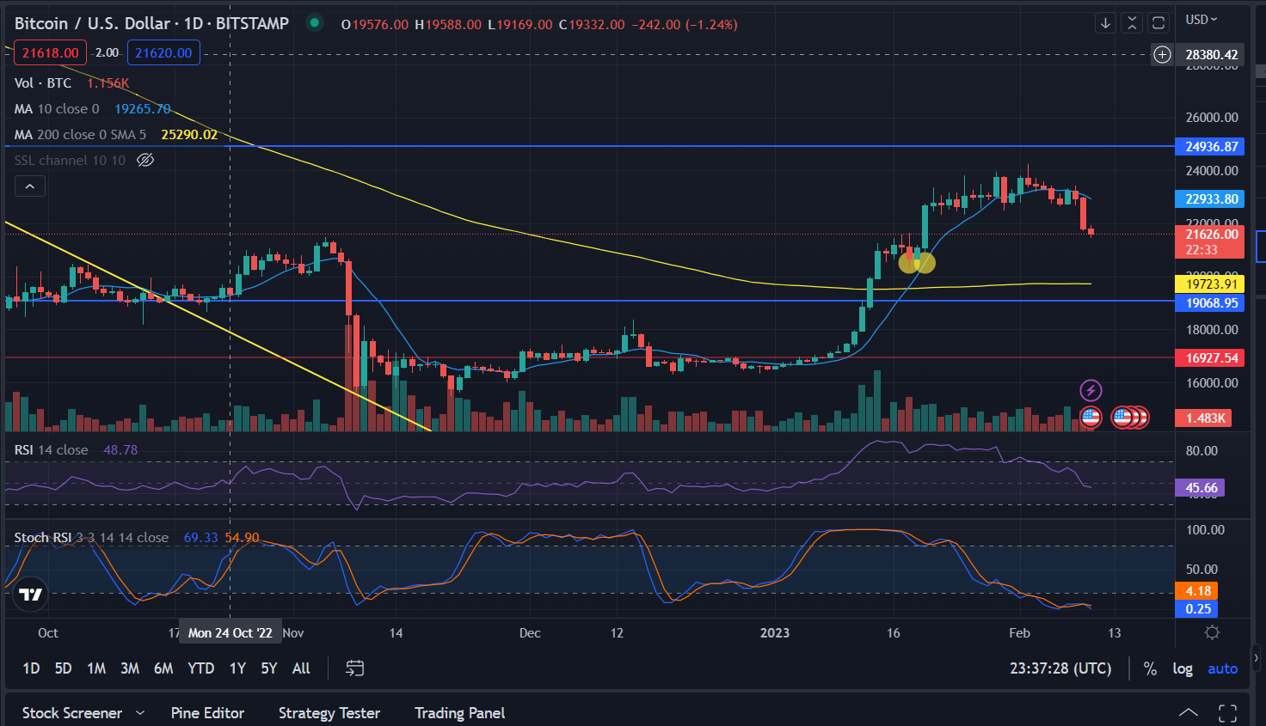Open the Pine Editor tab
This screenshot has width=1266, height=726.
(207, 713)
